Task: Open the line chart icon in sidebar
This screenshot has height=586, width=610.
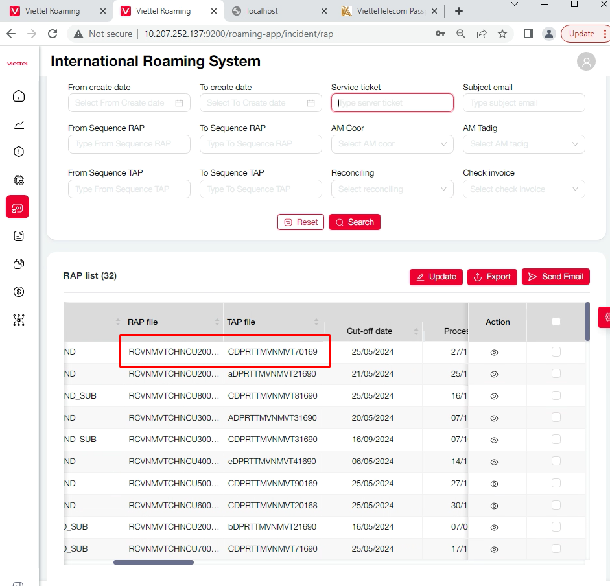Action: pos(19,124)
